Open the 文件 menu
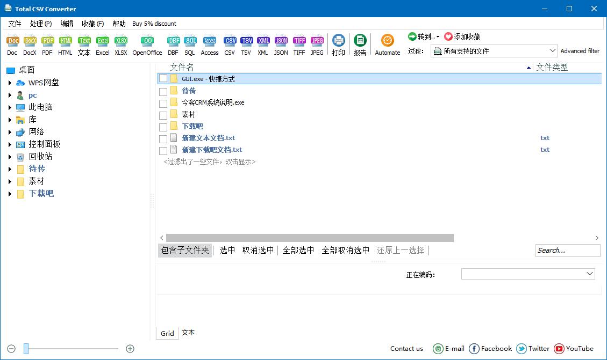 [15, 24]
